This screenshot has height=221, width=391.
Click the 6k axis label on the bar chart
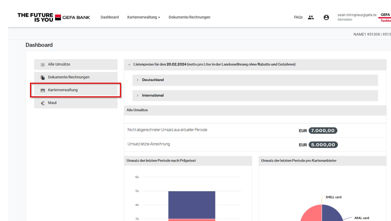[137, 177]
